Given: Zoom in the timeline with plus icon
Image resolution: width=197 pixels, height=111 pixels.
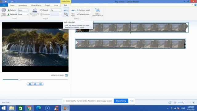Looking at the screenshot, I should (x=194, y=102).
